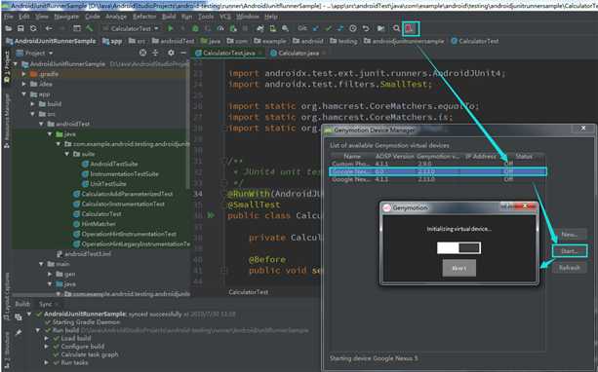Click the green Run button in toolbar
Screen dimensions: 598x372
pos(171,28)
